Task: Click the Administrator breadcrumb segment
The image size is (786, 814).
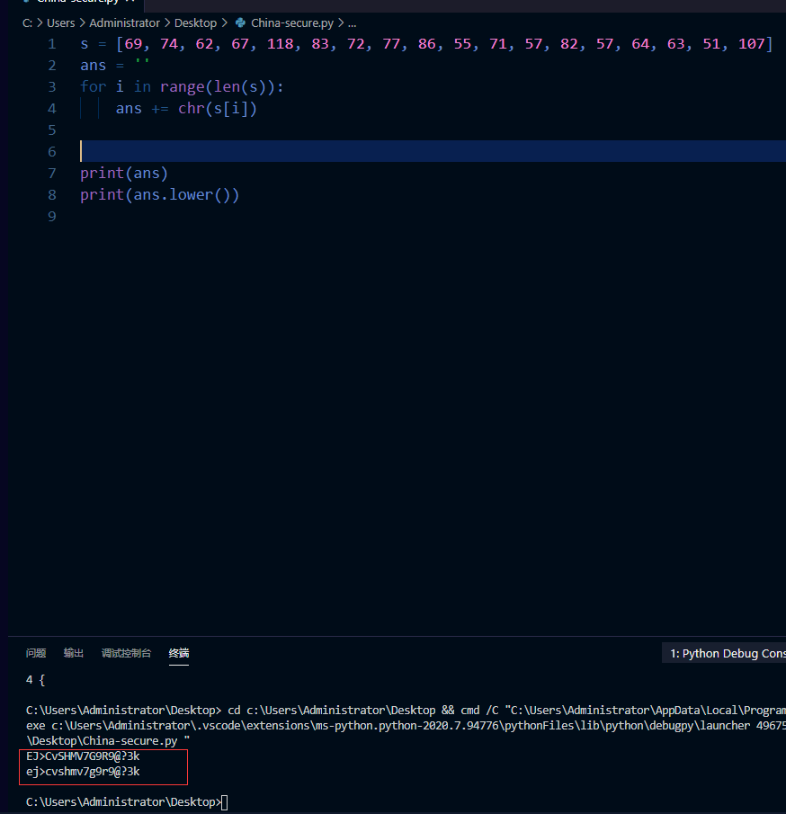Action: 125,23
